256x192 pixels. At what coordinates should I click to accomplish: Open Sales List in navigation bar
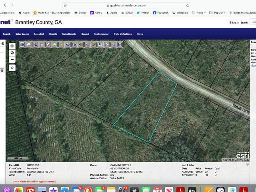[x=39, y=34]
